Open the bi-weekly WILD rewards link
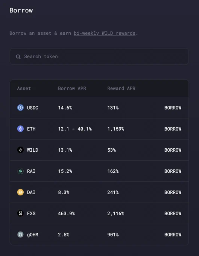This screenshot has width=199, height=256. (x=105, y=33)
